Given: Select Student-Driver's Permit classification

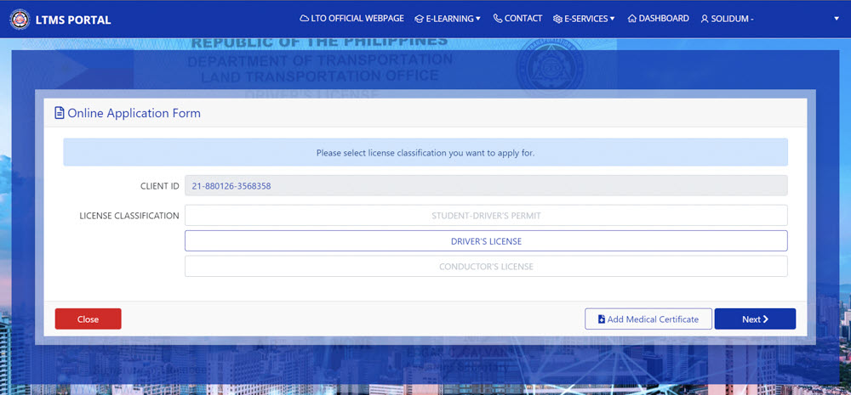Looking at the screenshot, I should (486, 215).
